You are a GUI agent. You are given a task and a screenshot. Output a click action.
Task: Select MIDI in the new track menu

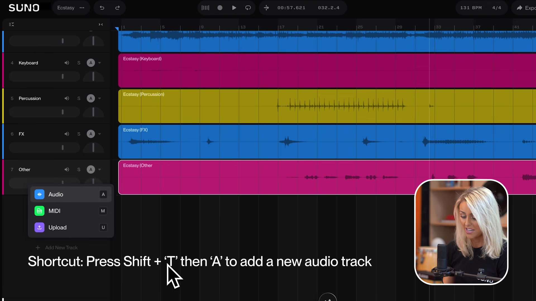tap(71, 211)
